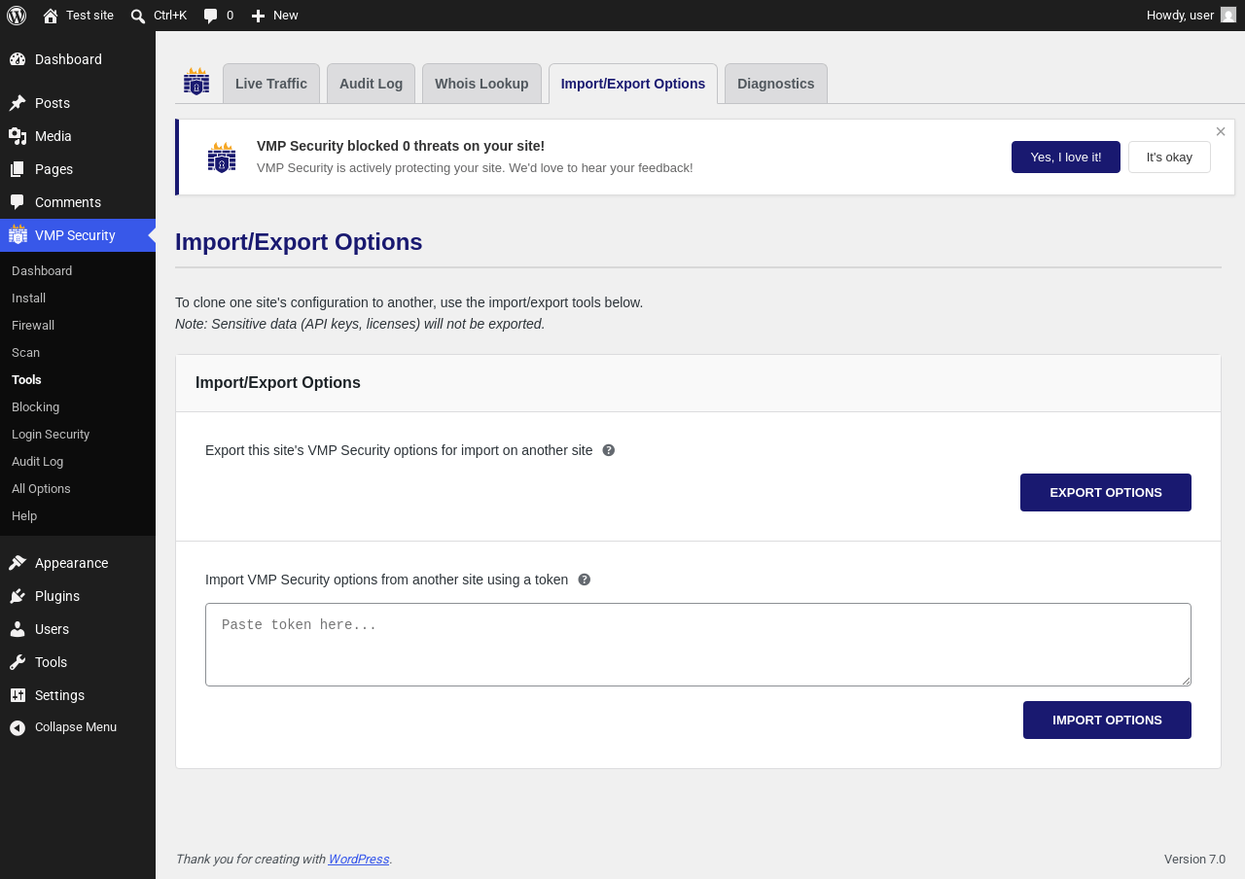
Task: Click the Users person icon
Action: click(18, 629)
